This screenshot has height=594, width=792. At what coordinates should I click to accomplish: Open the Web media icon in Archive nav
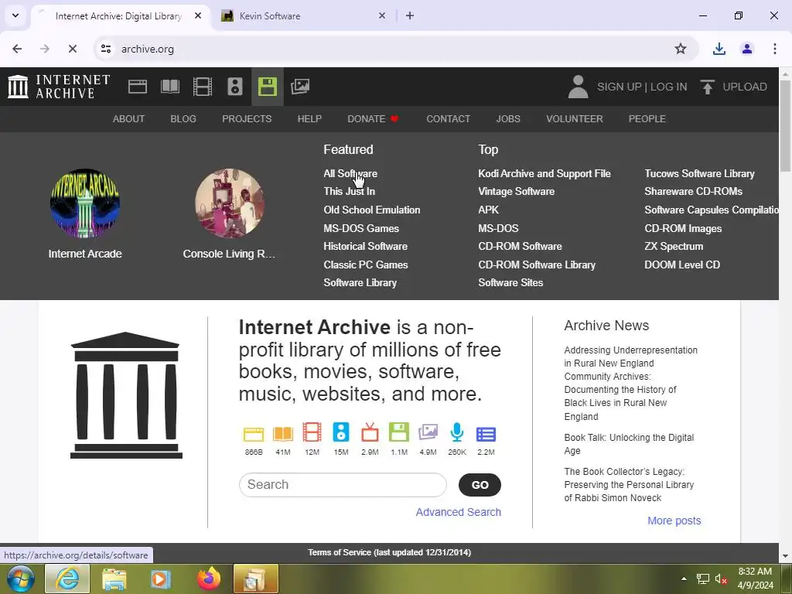click(x=138, y=87)
